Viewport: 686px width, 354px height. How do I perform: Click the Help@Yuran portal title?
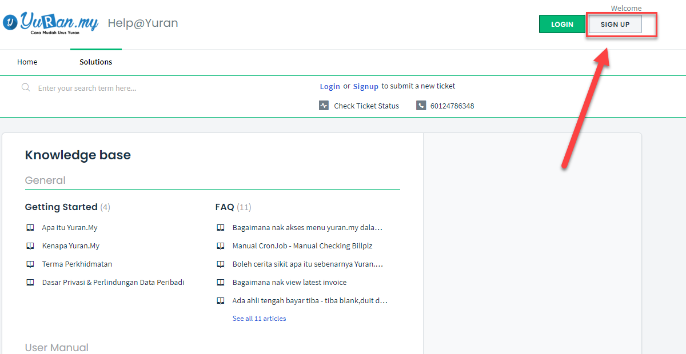pos(143,23)
